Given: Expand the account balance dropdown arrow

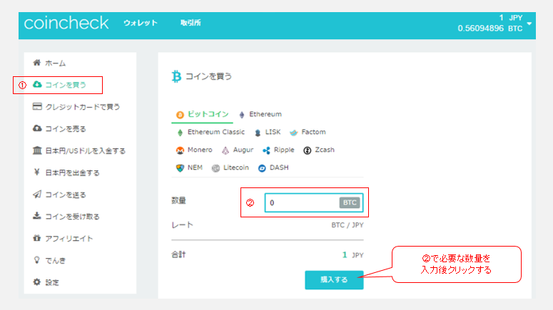Looking at the screenshot, I should [x=529, y=24].
